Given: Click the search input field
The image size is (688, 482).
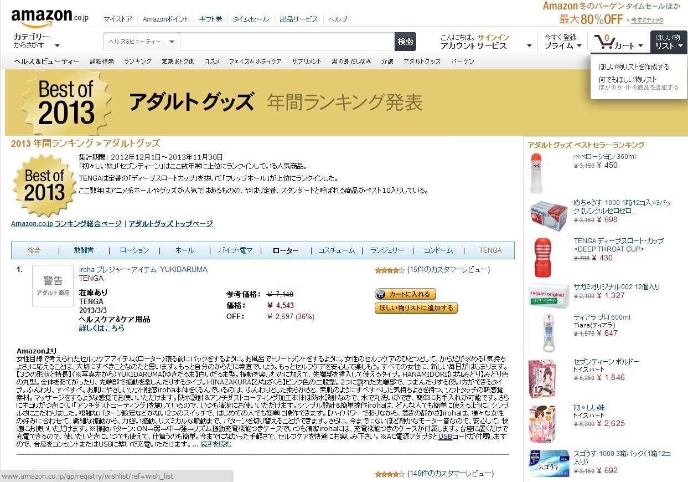Looking at the screenshot, I should point(287,42).
